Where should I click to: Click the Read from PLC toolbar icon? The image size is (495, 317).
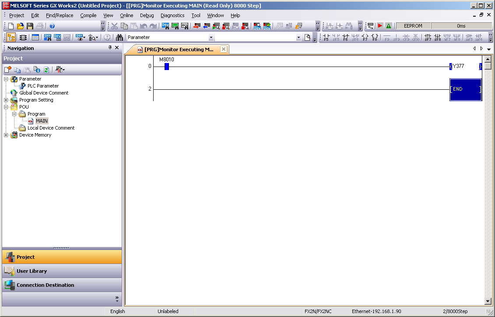pos(207,26)
